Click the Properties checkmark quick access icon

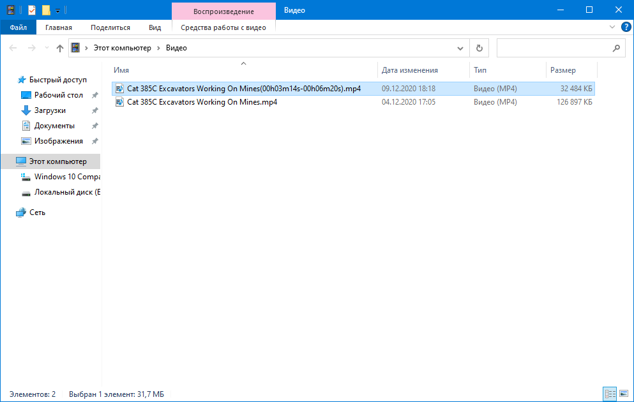coord(32,10)
